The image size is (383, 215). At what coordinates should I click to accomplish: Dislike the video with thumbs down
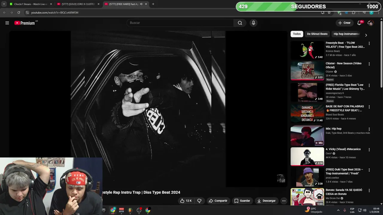(x=199, y=201)
